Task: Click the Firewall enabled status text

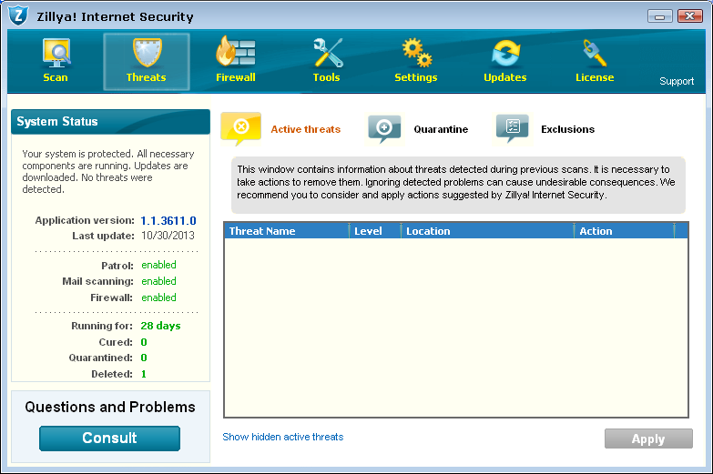Action: pos(158,298)
